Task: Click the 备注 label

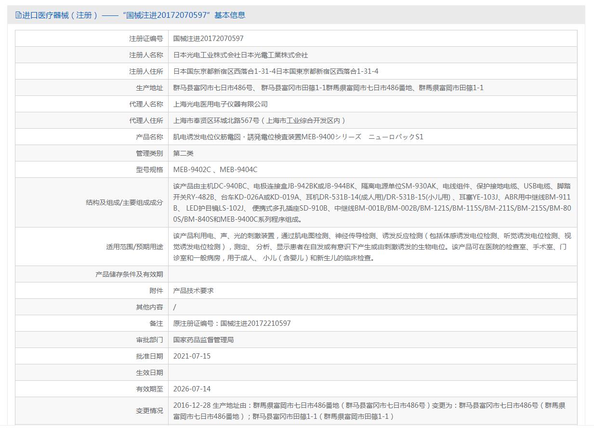Action: (x=156, y=323)
